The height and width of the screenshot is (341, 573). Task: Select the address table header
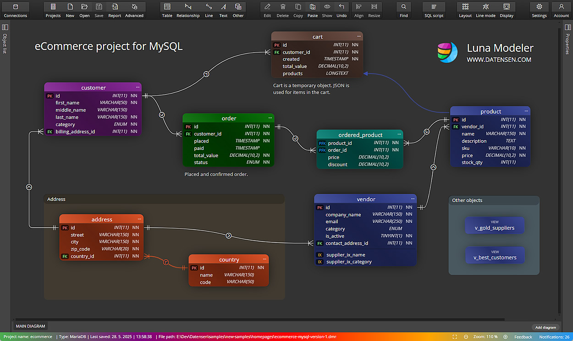101,220
